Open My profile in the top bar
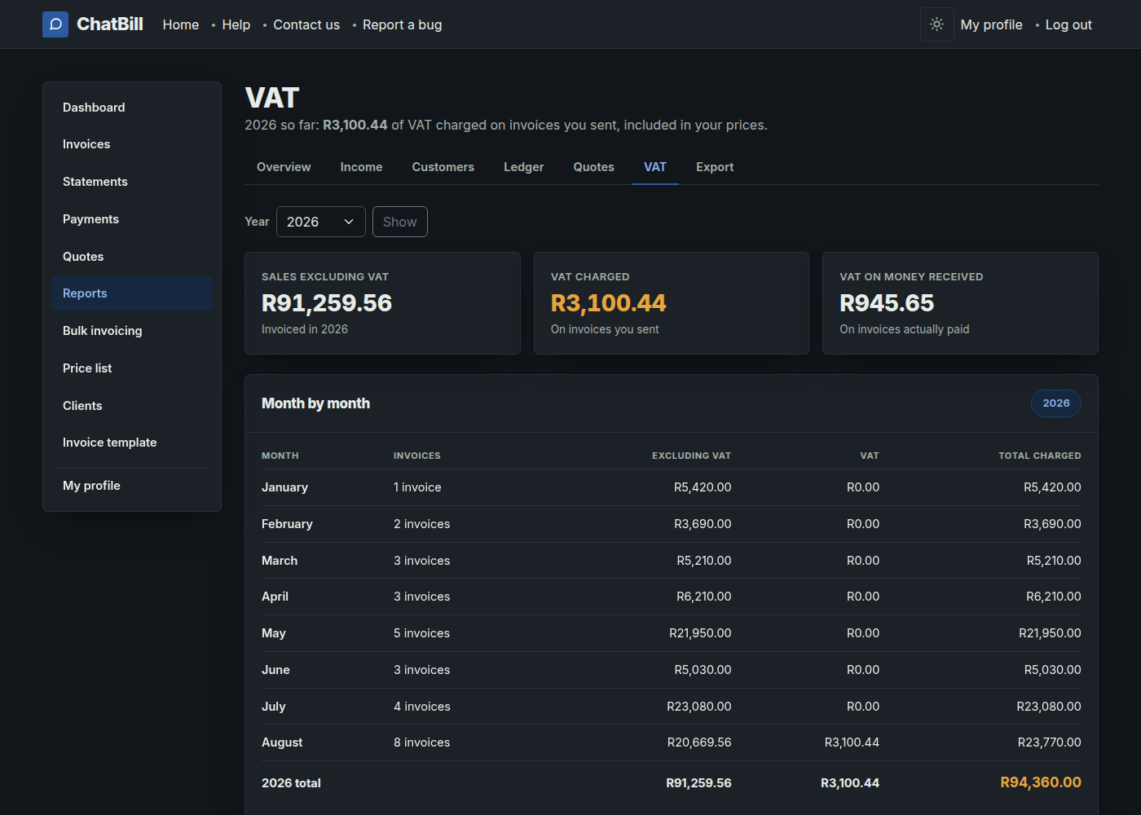Screen dimensions: 1141x815 [x=992, y=24]
